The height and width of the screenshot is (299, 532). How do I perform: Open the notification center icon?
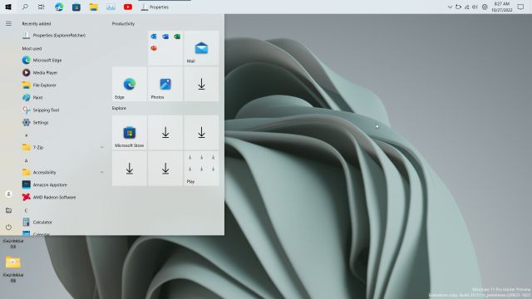[520, 7]
